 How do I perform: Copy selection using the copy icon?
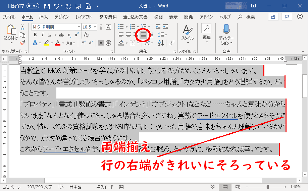[22, 35]
